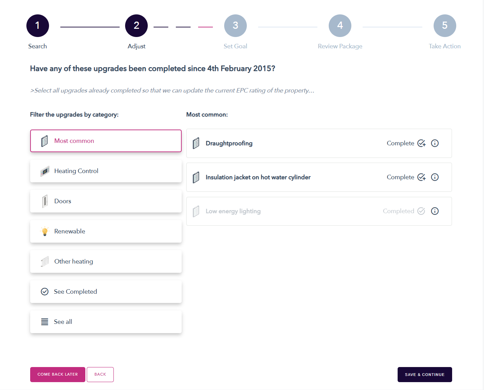484x390 pixels.
Task: Open info icon for Insulation jacket upgrade
Action: coord(435,177)
